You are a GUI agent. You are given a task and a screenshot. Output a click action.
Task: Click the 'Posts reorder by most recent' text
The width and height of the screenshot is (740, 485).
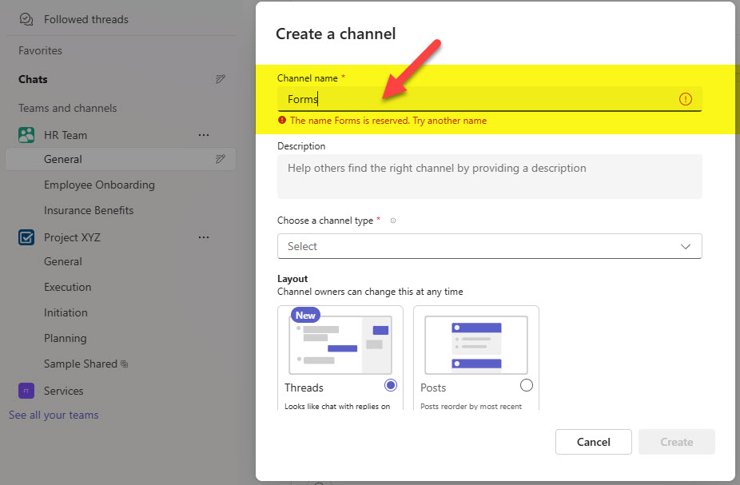point(471,406)
